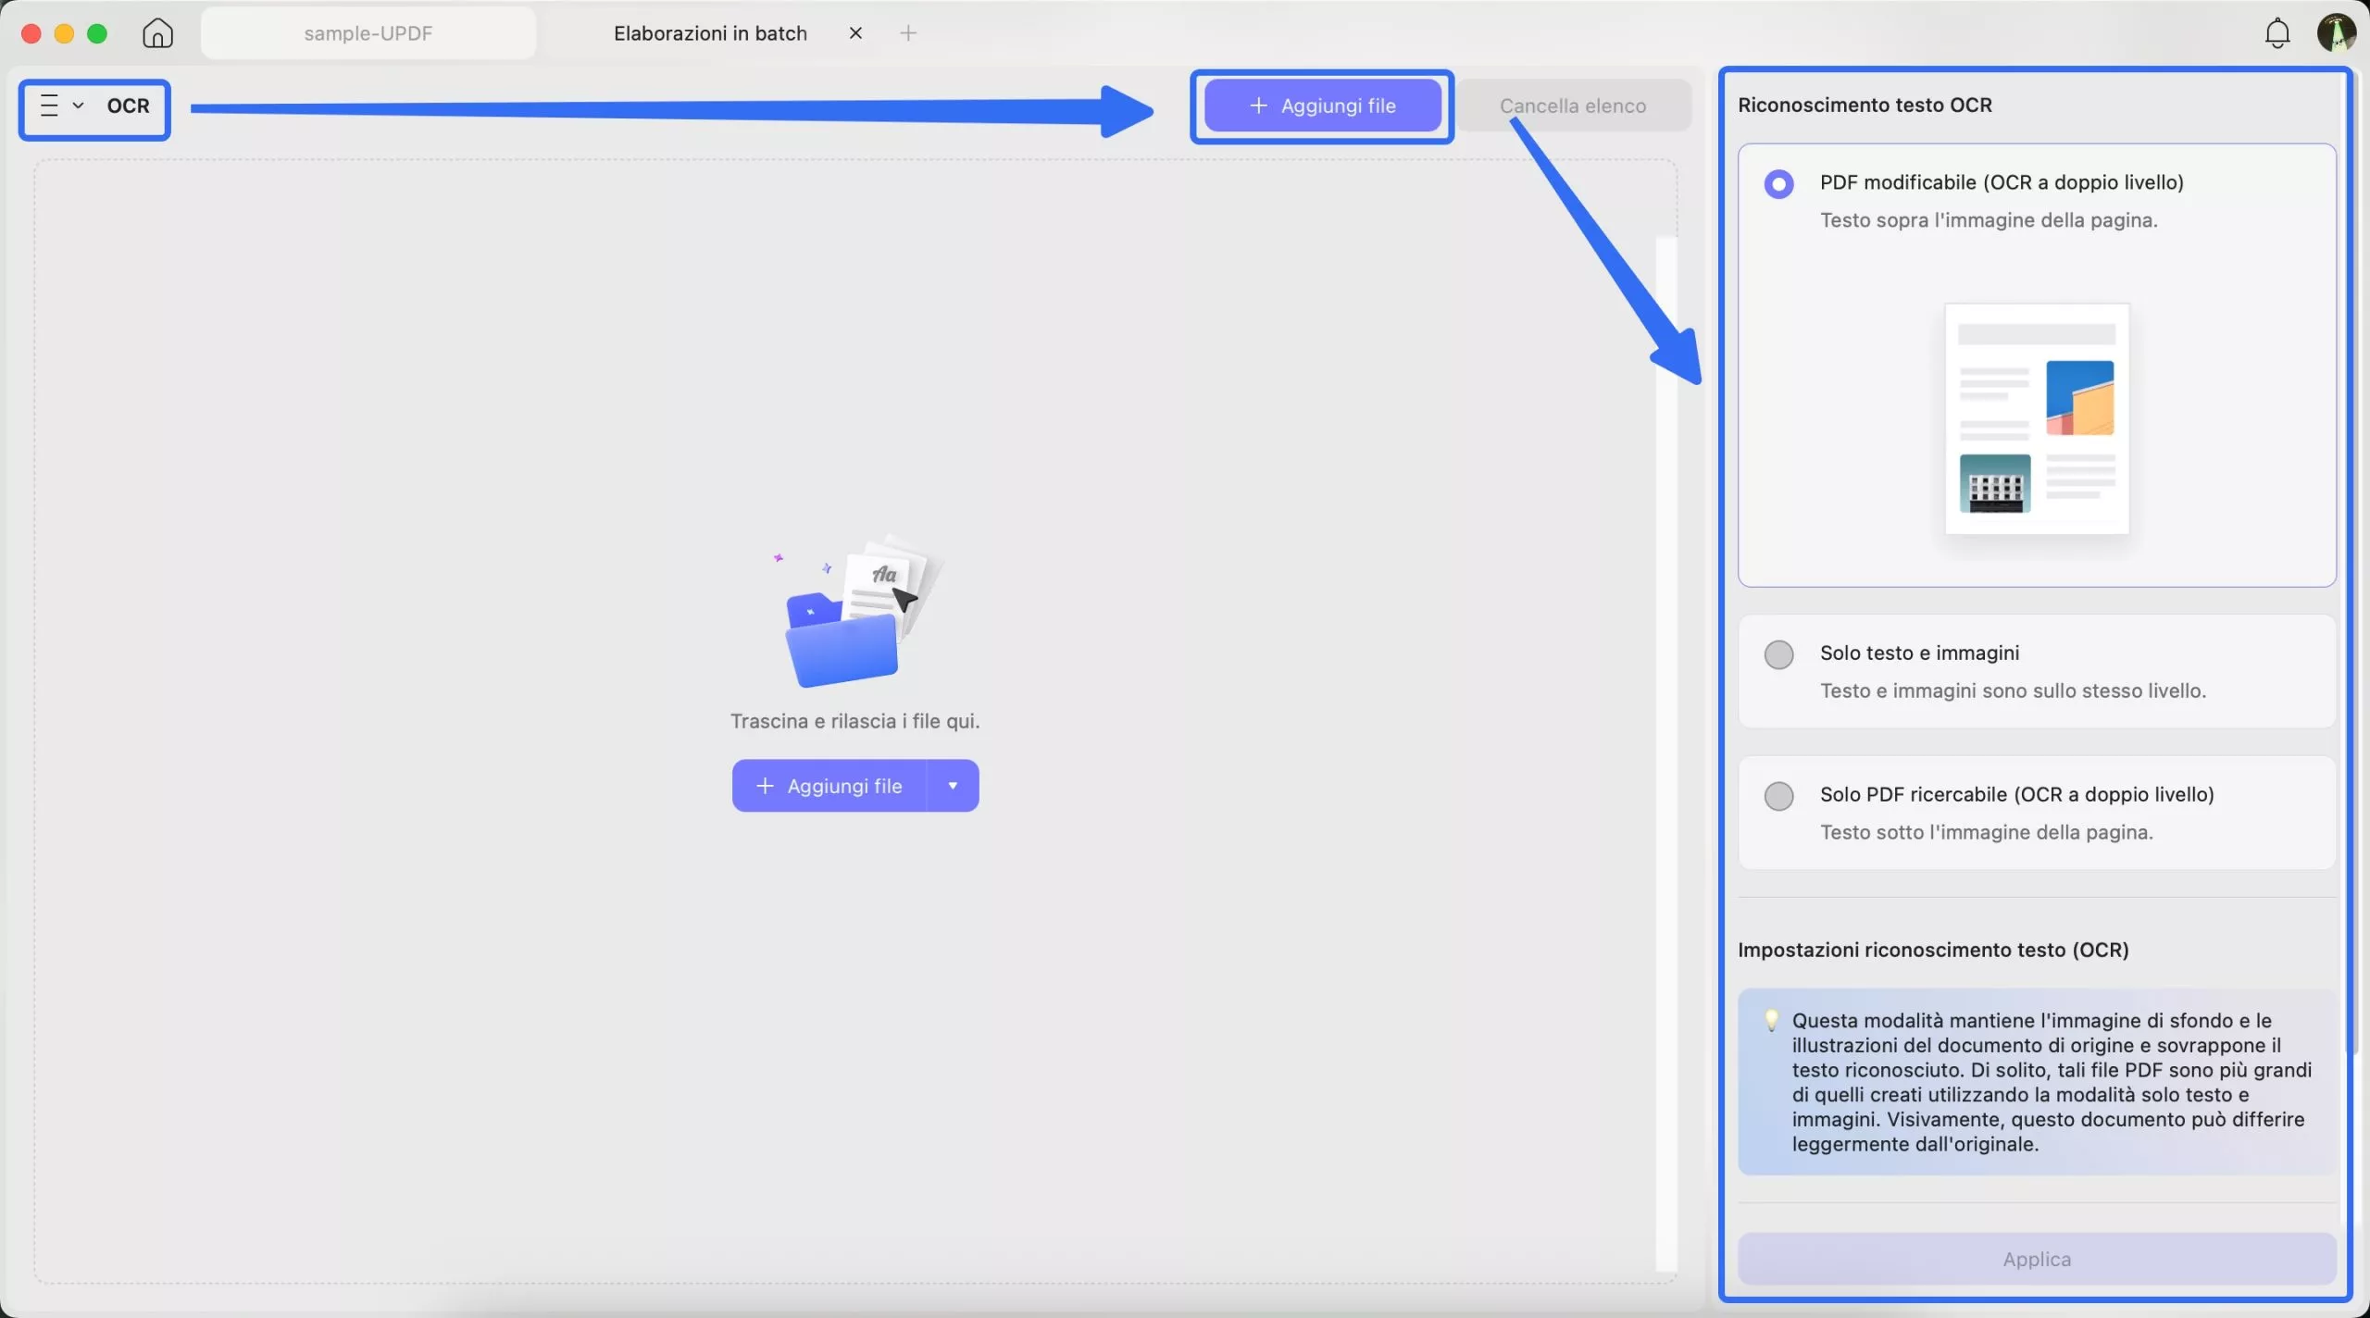2370x1318 pixels.
Task: Open the notifications bell
Action: coord(2276,33)
